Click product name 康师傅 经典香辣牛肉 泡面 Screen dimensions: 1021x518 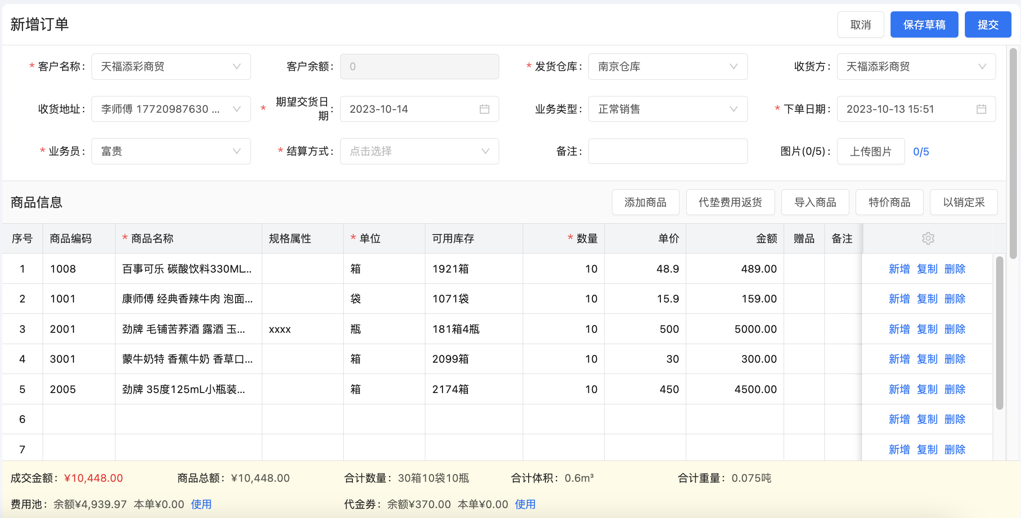click(x=188, y=299)
